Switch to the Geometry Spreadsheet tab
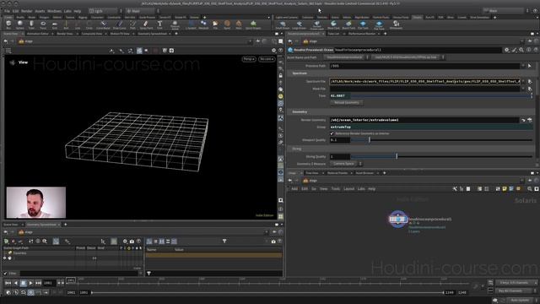This screenshot has height=304, width=540. click(x=152, y=34)
